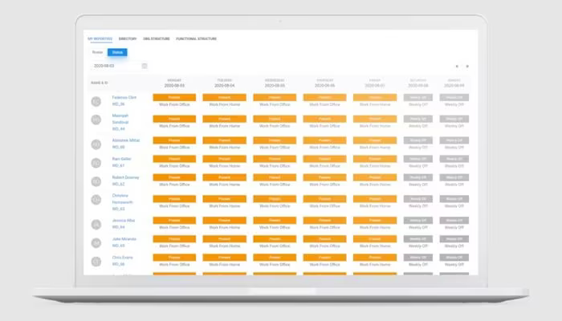Click Jake Miranda's Sunday Weekly Off badge
This screenshot has height=321, width=562.
tap(454, 239)
